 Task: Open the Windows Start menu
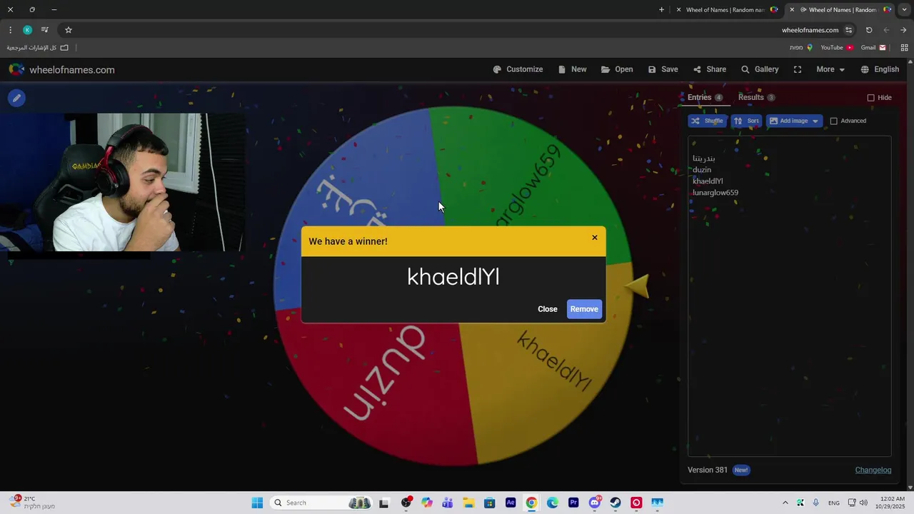click(x=257, y=503)
